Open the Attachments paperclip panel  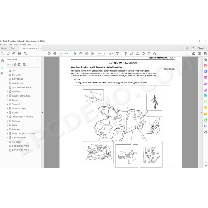pos(2,73)
